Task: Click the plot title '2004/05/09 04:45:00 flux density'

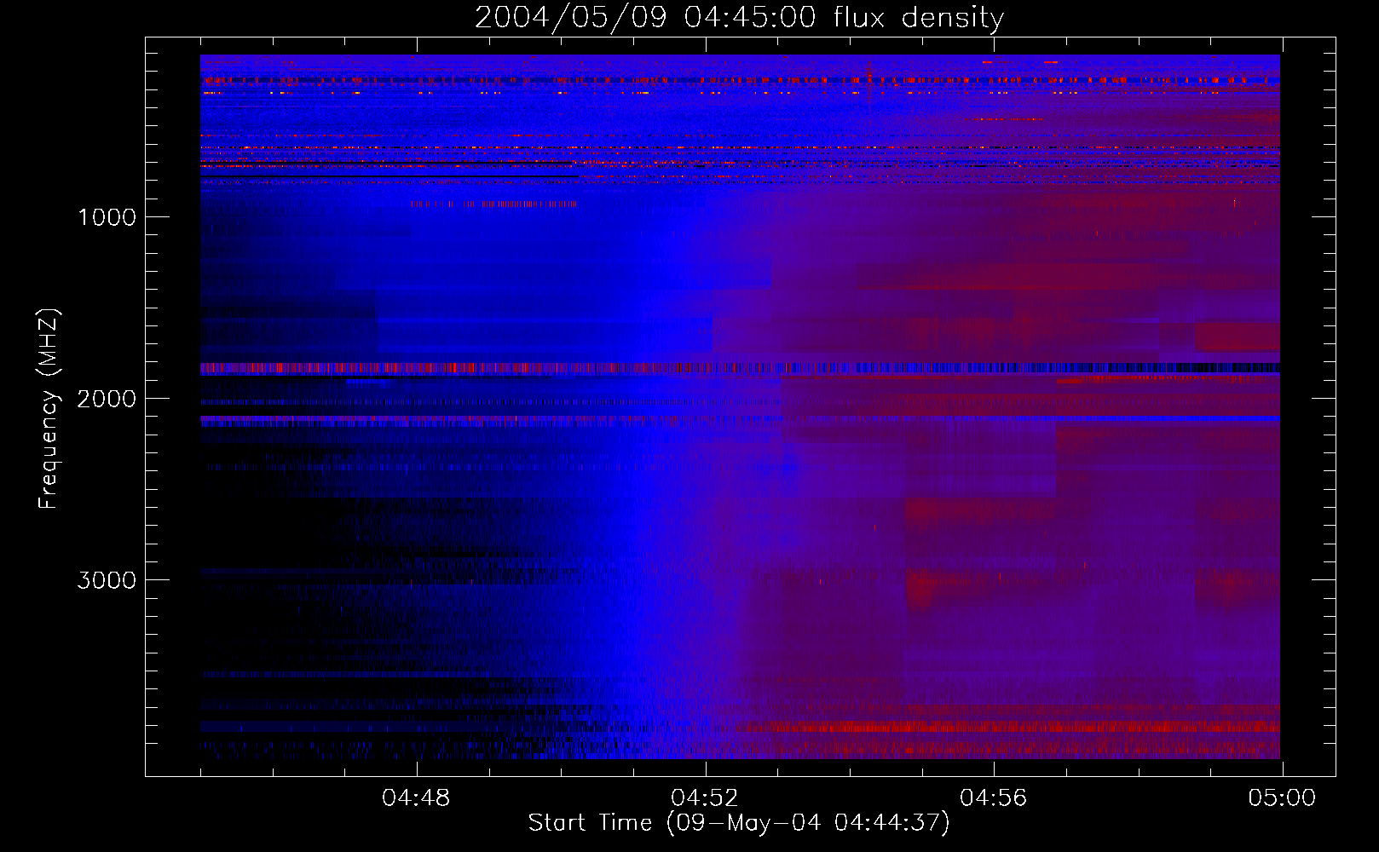Action: pos(739,17)
